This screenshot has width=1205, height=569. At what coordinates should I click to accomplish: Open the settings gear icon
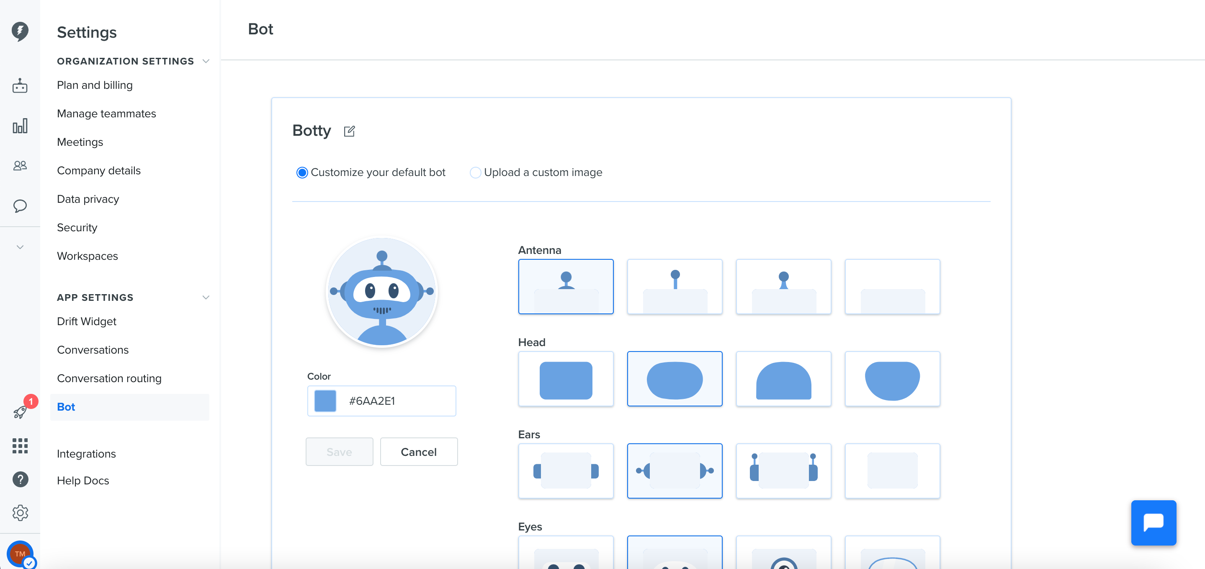[x=20, y=513]
